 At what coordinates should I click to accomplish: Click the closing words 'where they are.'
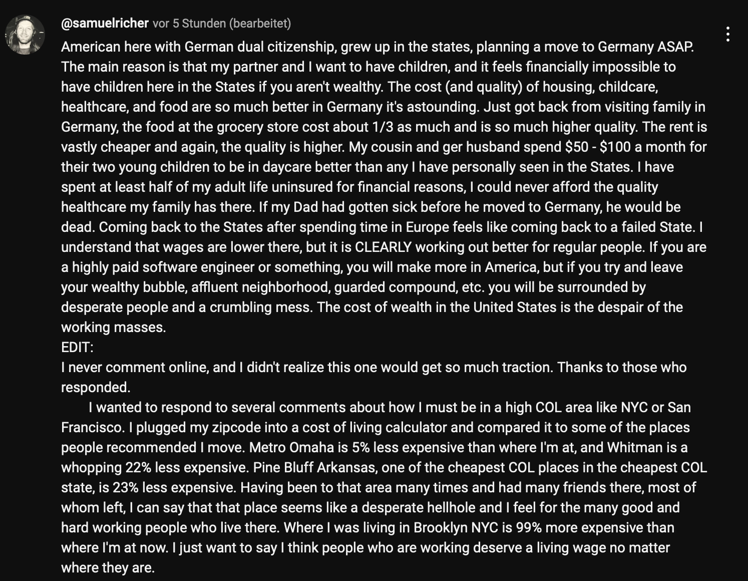tap(108, 567)
